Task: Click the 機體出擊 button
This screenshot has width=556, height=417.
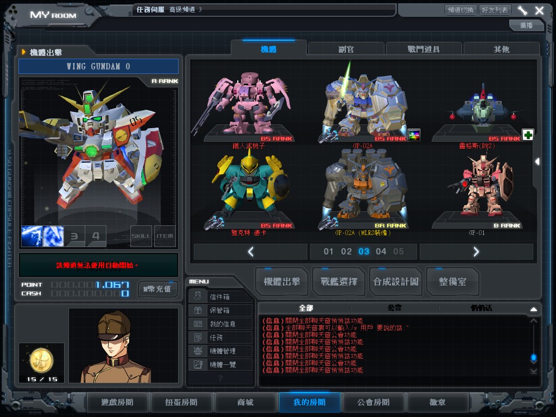Action: pyautogui.click(x=282, y=282)
